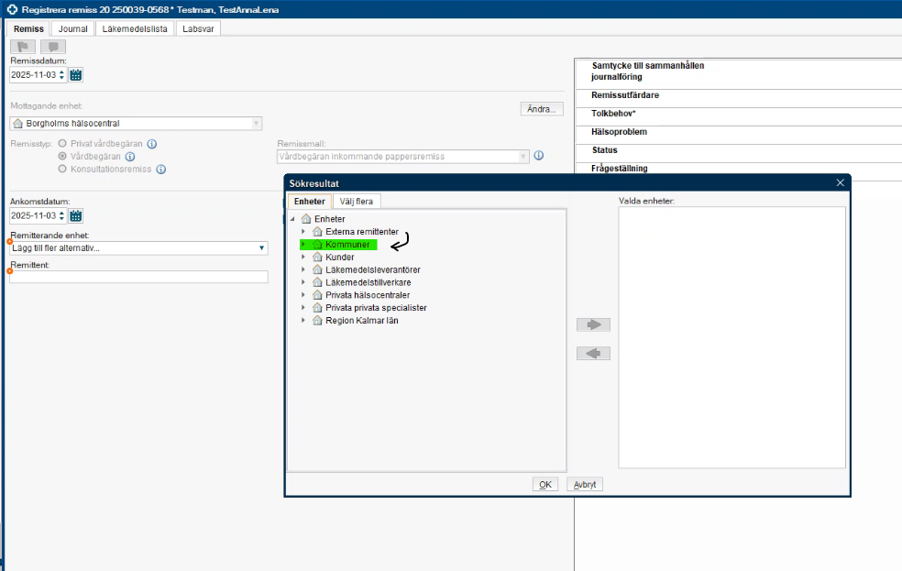This screenshot has height=571, width=902.
Task: Click the flag icon button under the Remiss tab
Action: [23, 47]
